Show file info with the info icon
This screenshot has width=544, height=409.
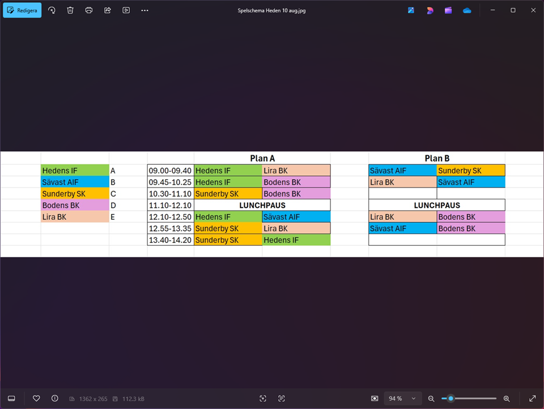pyautogui.click(x=55, y=398)
